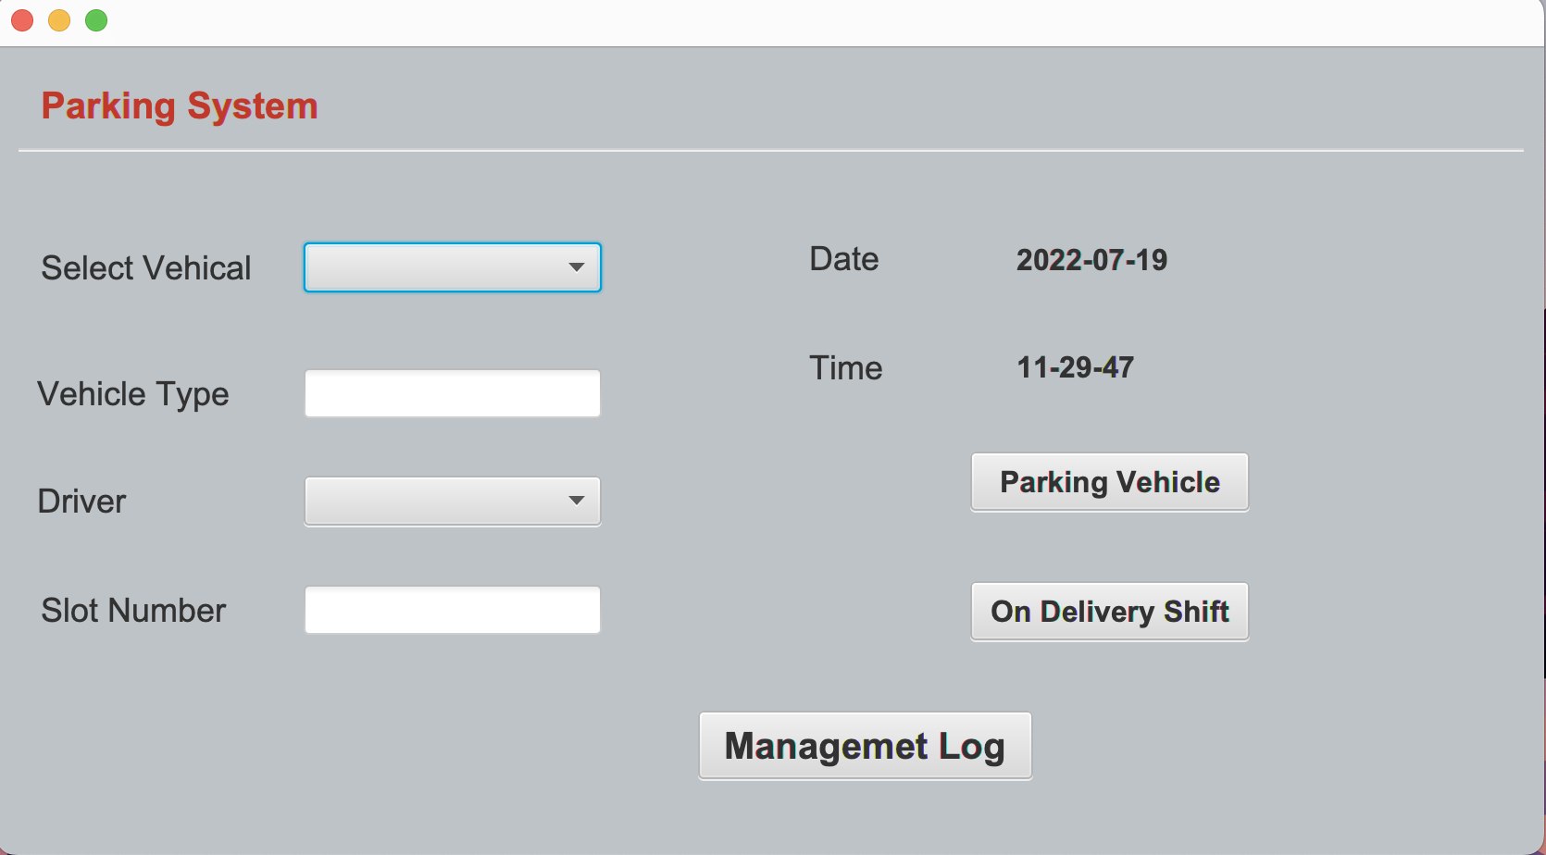
Task: Click the Slot Number input box
Action: (452, 609)
